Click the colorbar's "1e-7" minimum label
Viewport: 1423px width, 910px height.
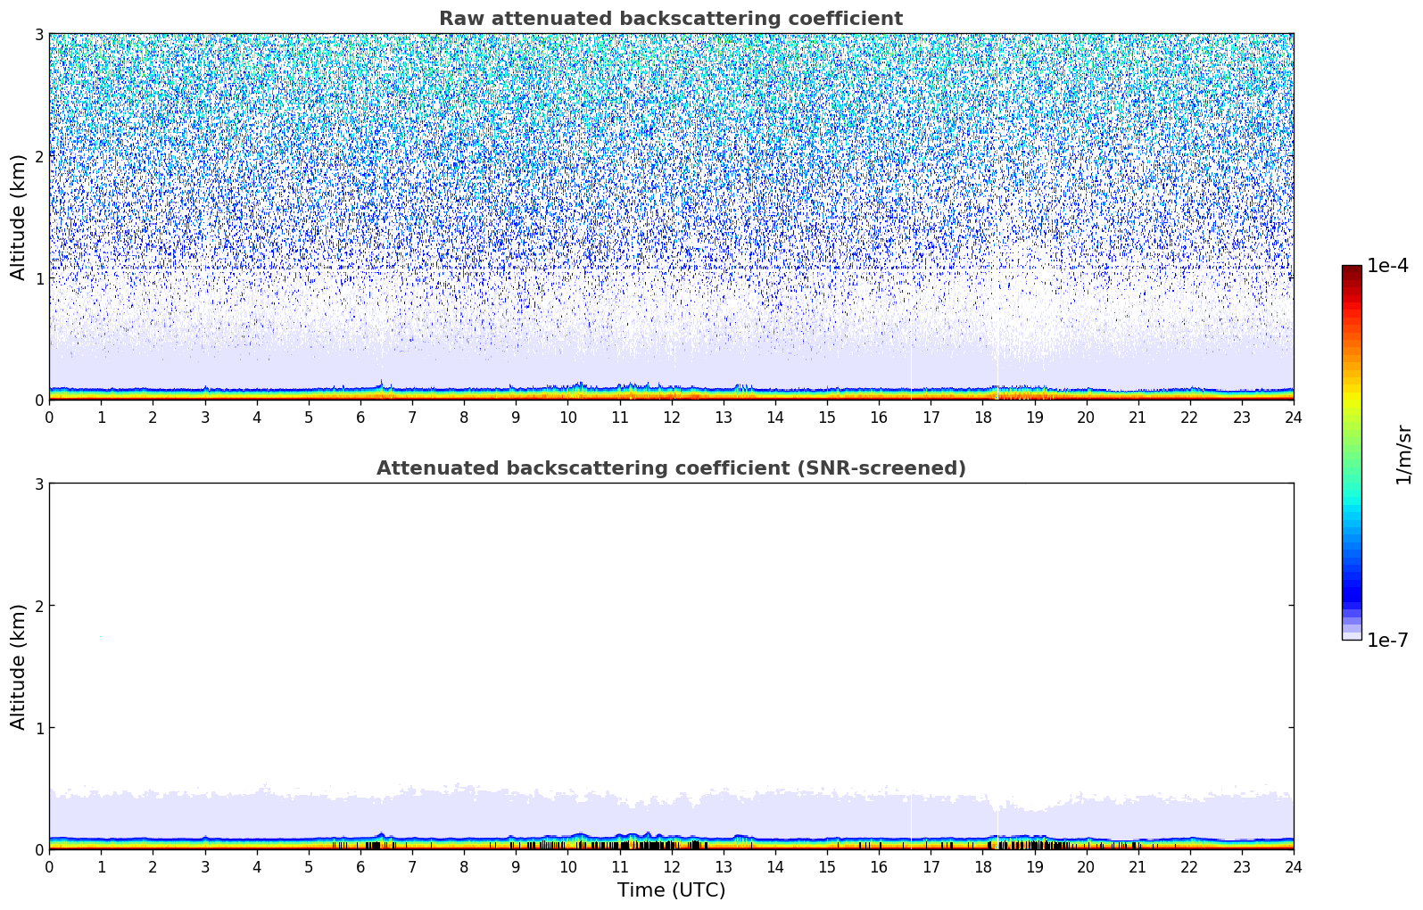click(1387, 641)
